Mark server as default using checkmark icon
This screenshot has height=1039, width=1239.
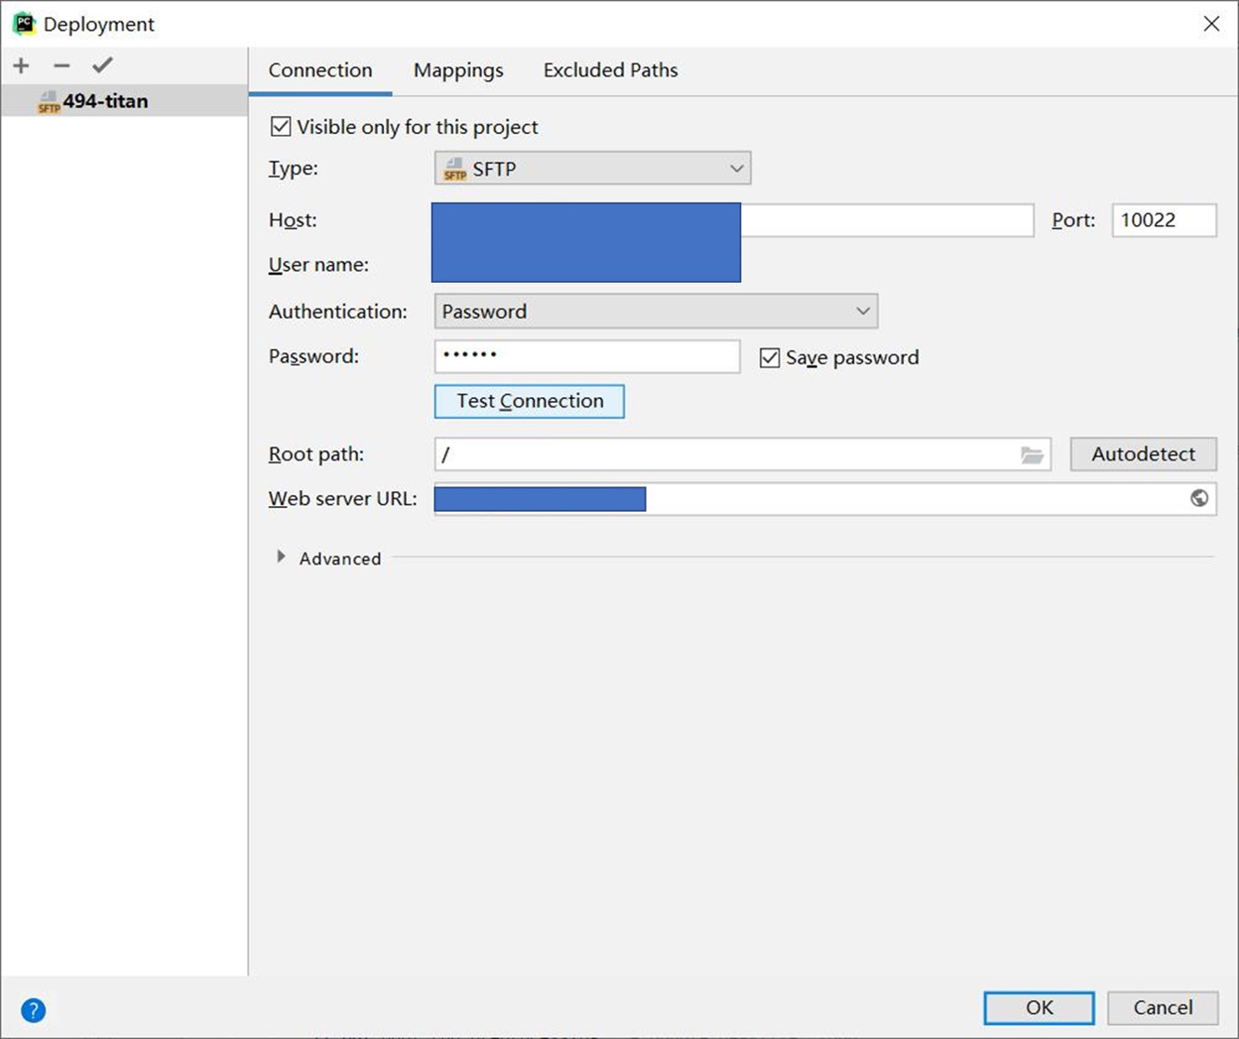(x=102, y=65)
